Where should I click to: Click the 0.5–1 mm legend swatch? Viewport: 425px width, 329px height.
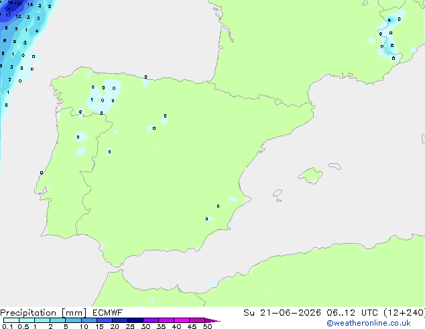tap(27, 320)
